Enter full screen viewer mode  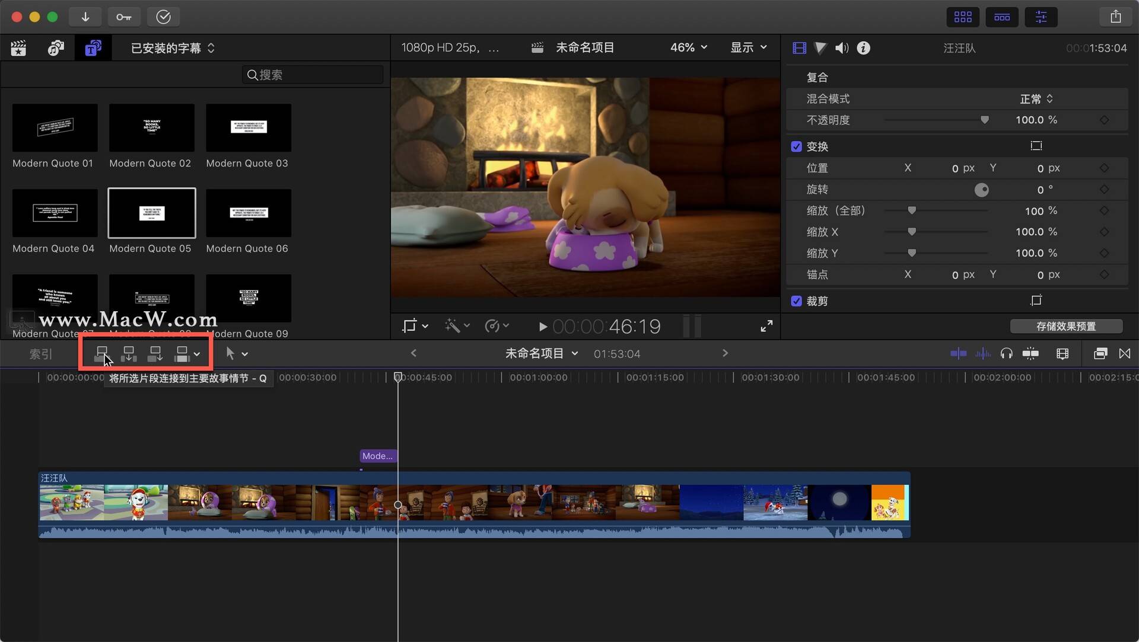766,326
